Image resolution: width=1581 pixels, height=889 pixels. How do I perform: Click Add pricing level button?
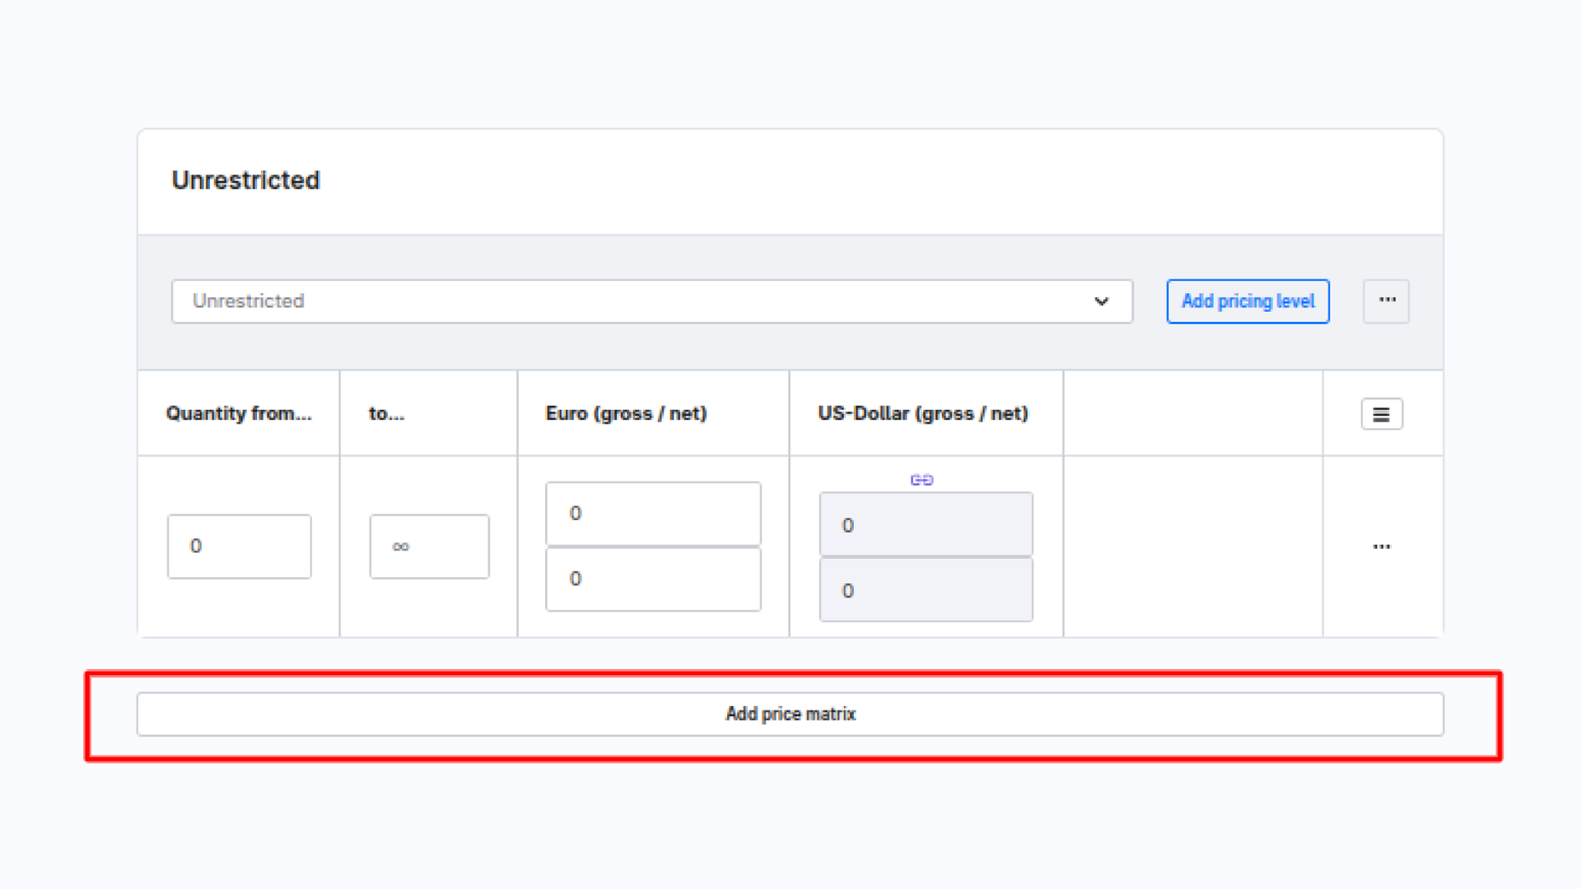[x=1248, y=301]
